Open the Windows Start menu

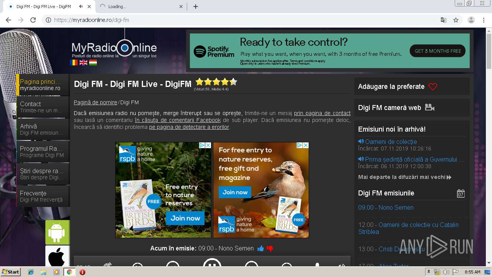coord(11,272)
